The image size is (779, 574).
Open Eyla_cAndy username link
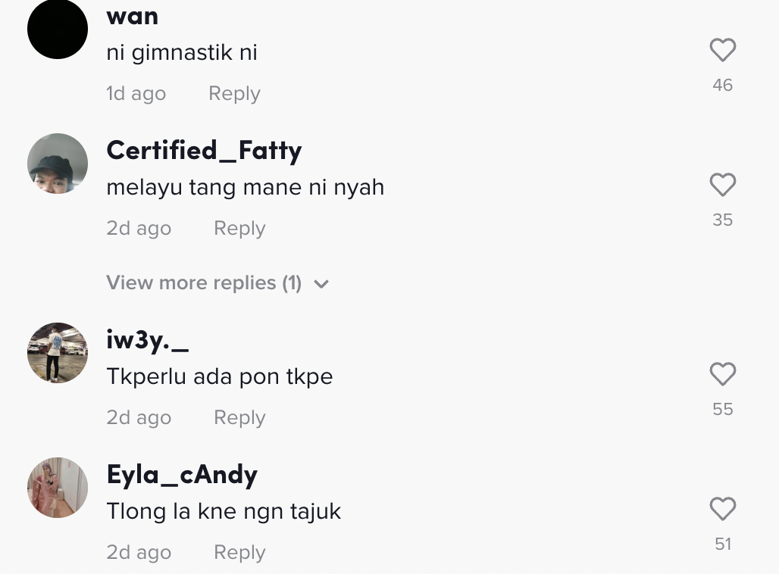(x=182, y=475)
